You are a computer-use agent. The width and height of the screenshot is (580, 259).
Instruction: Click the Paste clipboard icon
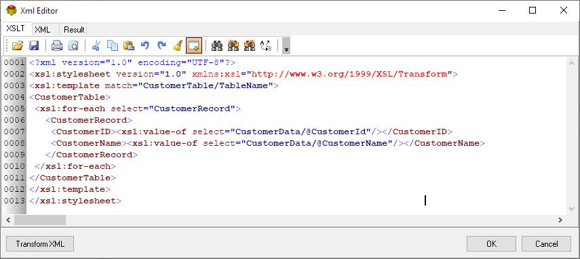129,46
